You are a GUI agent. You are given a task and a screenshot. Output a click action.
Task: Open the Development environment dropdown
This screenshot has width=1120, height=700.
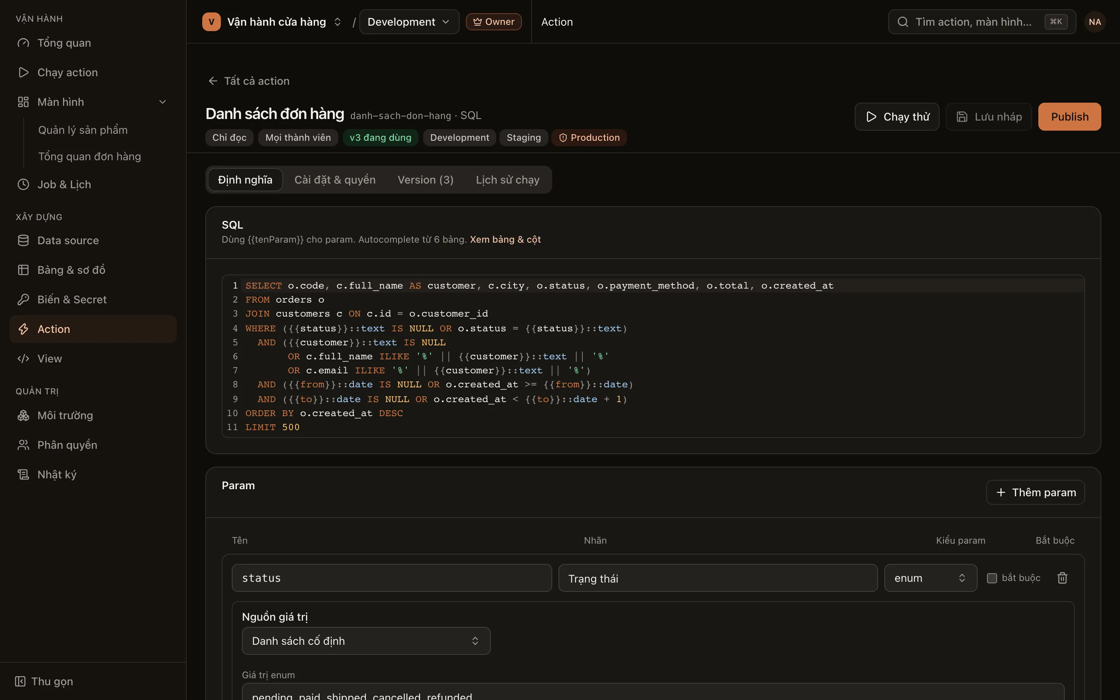[409, 22]
